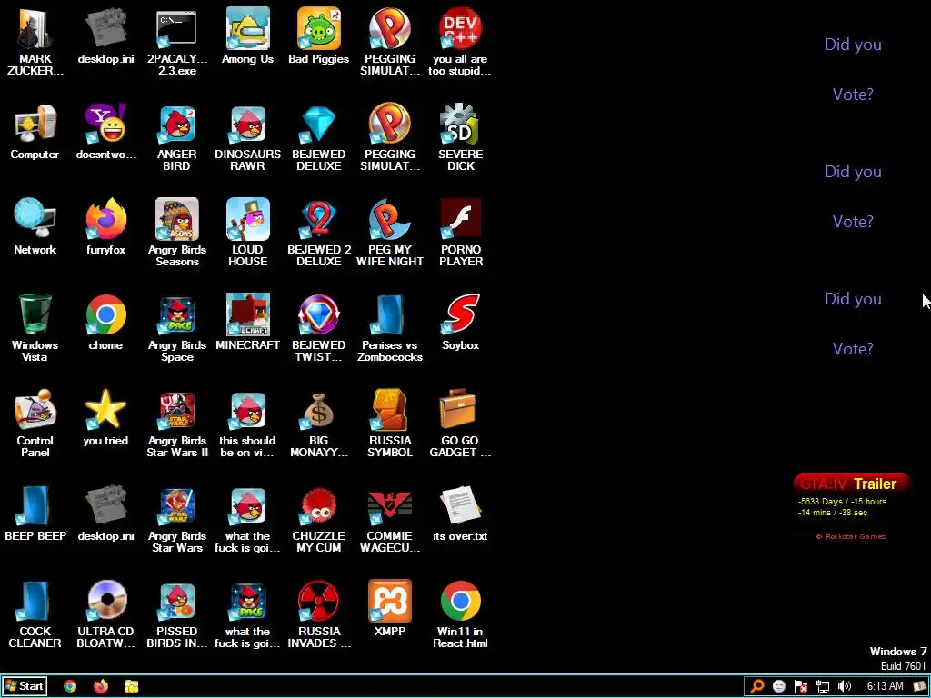The image size is (931, 698).
Task: Click the rightmost tray icon after the clock
Action: point(920,687)
